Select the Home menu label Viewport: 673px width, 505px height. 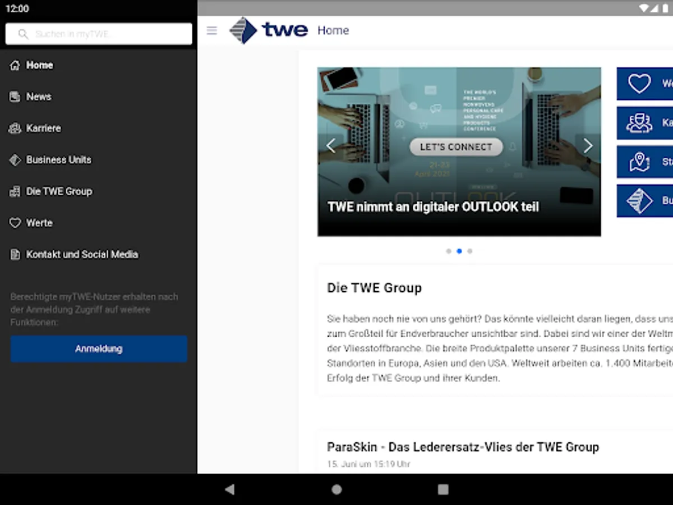(40, 65)
